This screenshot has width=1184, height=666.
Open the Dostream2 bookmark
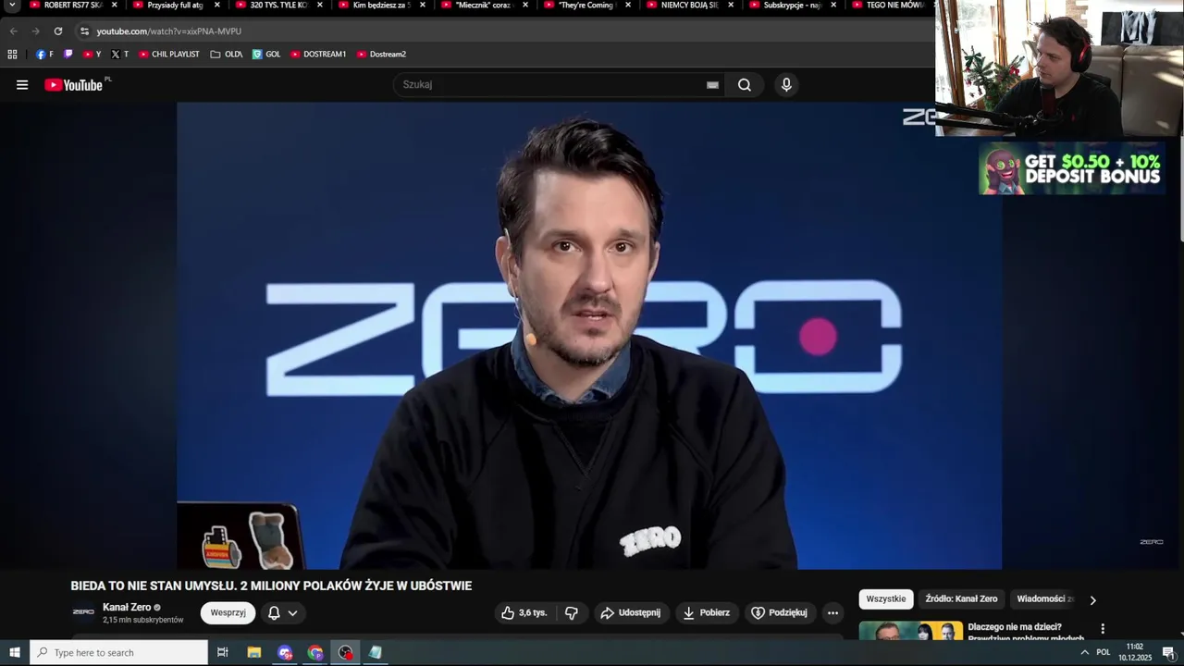(381, 55)
